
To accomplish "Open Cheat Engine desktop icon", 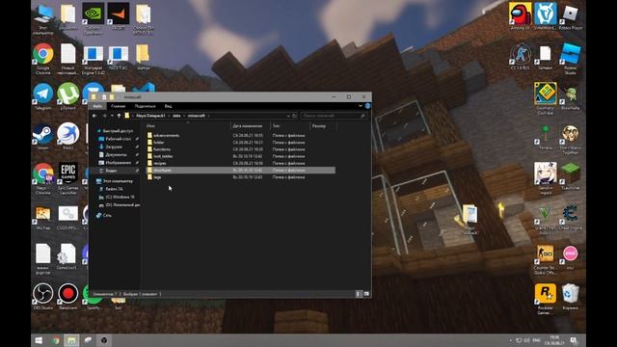I will [x=571, y=216].
